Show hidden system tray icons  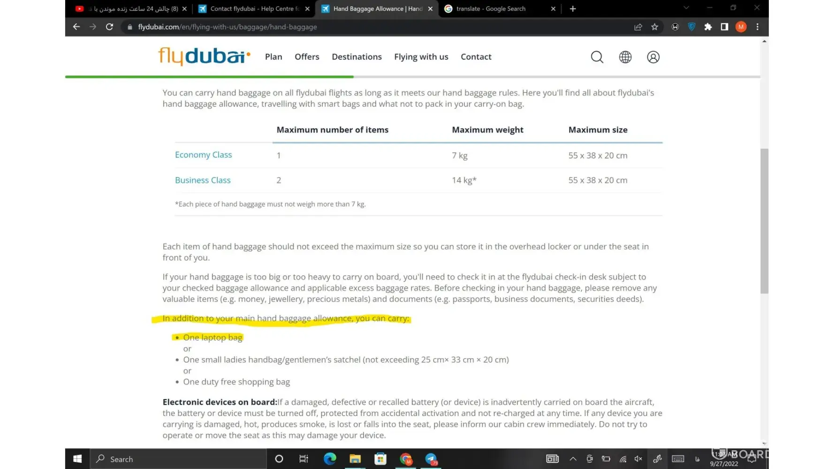[573, 459]
